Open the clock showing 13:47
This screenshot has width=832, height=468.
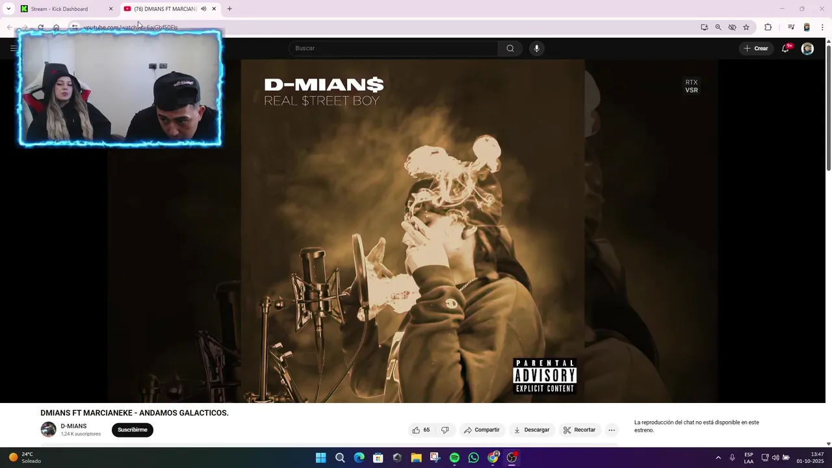[810, 458]
